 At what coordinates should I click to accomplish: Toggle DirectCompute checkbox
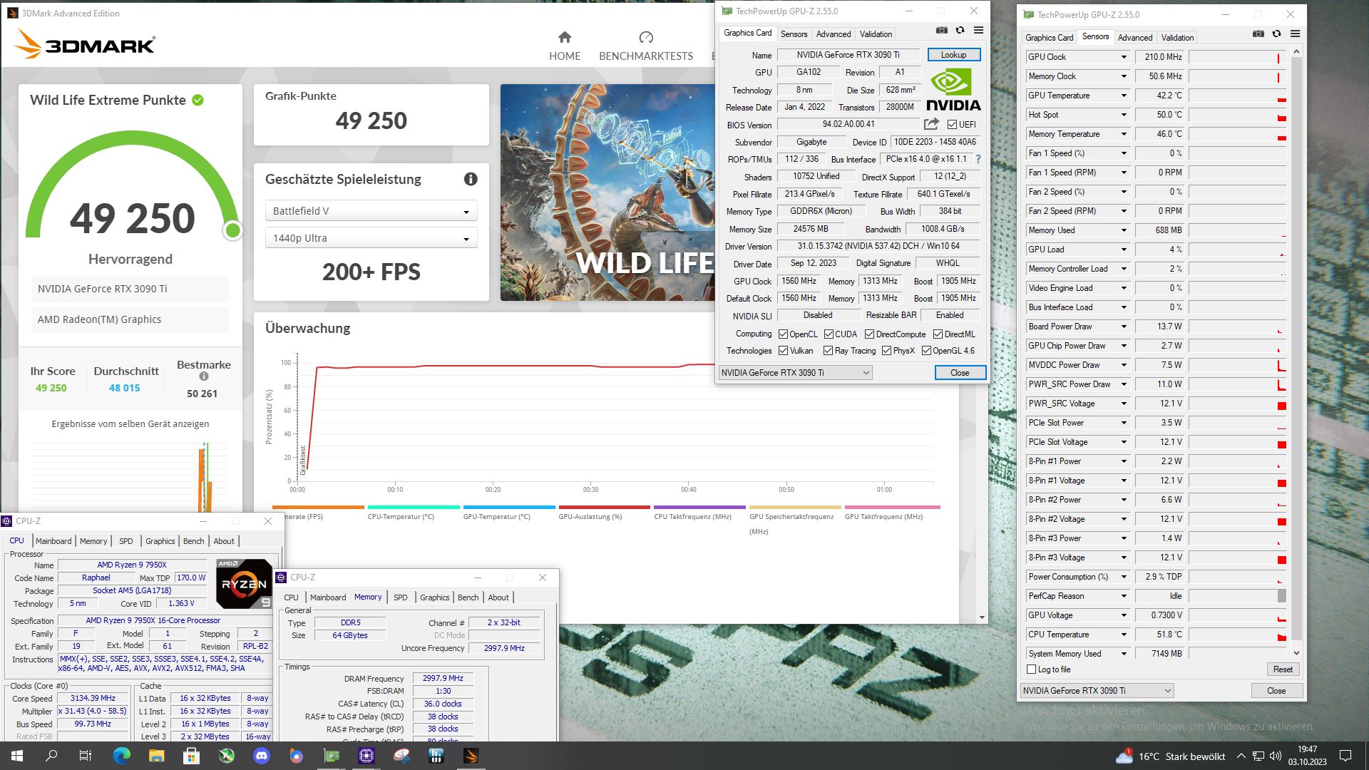tap(869, 334)
